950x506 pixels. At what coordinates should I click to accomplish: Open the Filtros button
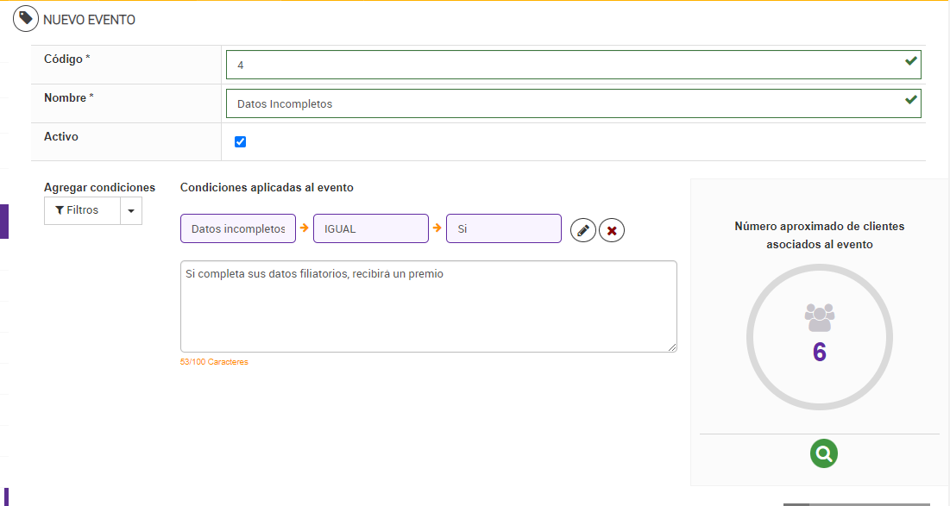click(x=82, y=210)
